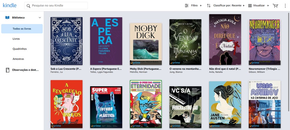Click author text 'Ferreira , Lu'
Screen dimensions: 290x130
[x=57, y=72]
